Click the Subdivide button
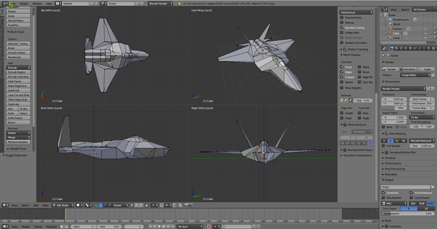This screenshot has height=229, width=437. [x=18, y=90]
